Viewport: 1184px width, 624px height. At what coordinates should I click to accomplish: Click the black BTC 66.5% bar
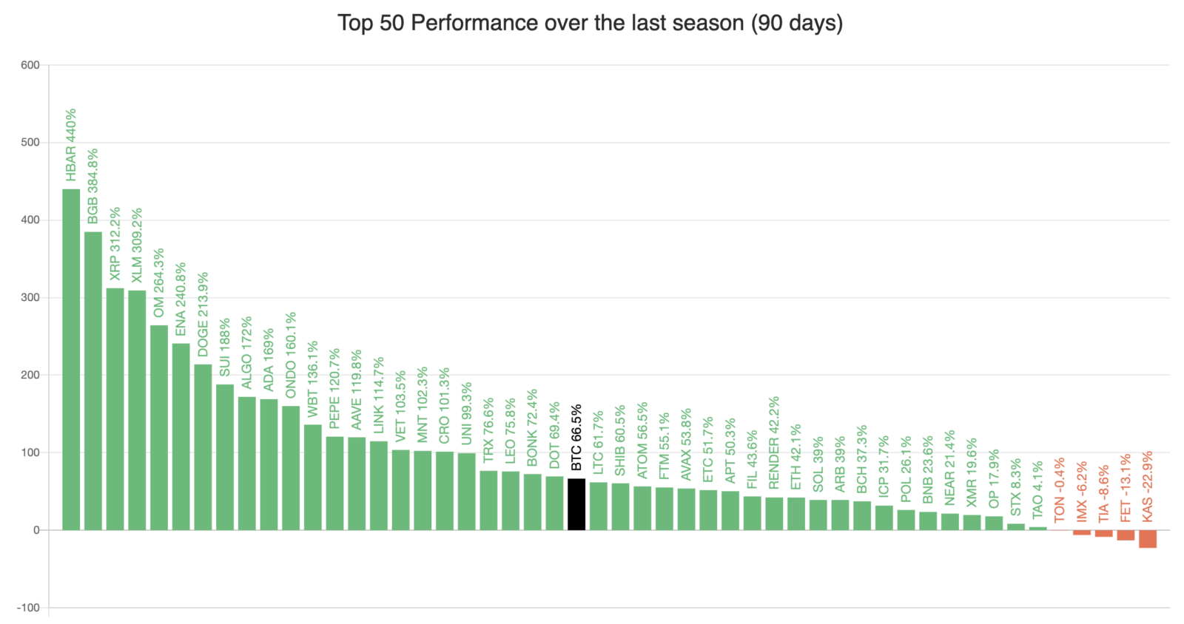tap(576, 504)
